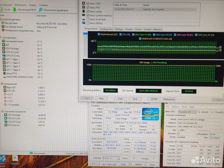Click the Температуры section icon
Viewport: 224px width, 168px height.
pos(1,38)
